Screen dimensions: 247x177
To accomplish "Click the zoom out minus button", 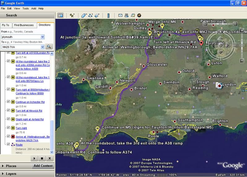I will pyautogui.click(x=242, y=61).
